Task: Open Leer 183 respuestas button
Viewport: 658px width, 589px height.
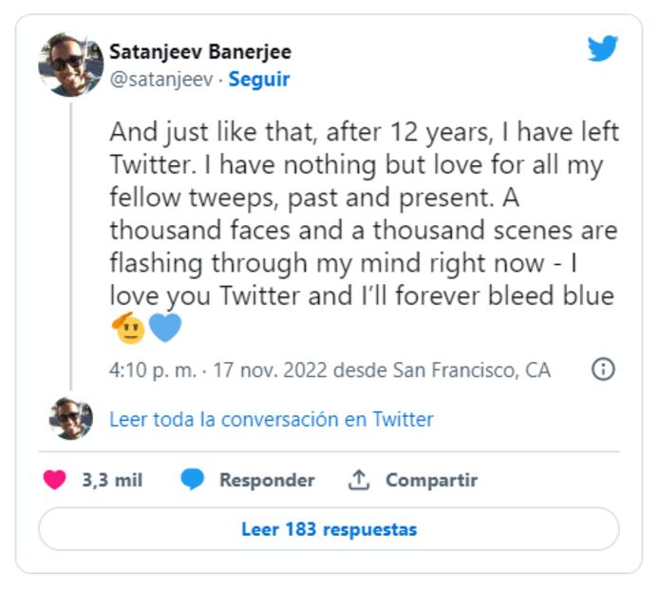Action: [329, 529]
